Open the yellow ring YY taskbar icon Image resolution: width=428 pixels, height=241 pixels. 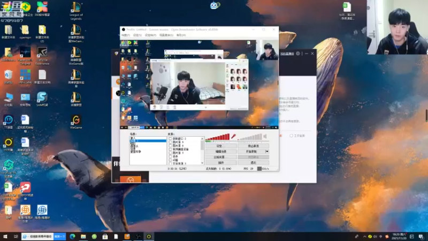pos(149,236)
